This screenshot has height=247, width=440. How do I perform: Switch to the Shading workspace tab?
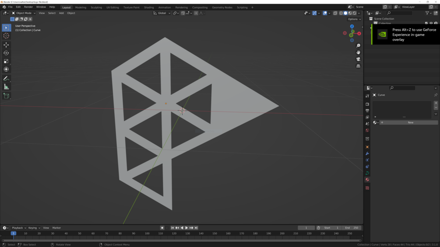149,7
